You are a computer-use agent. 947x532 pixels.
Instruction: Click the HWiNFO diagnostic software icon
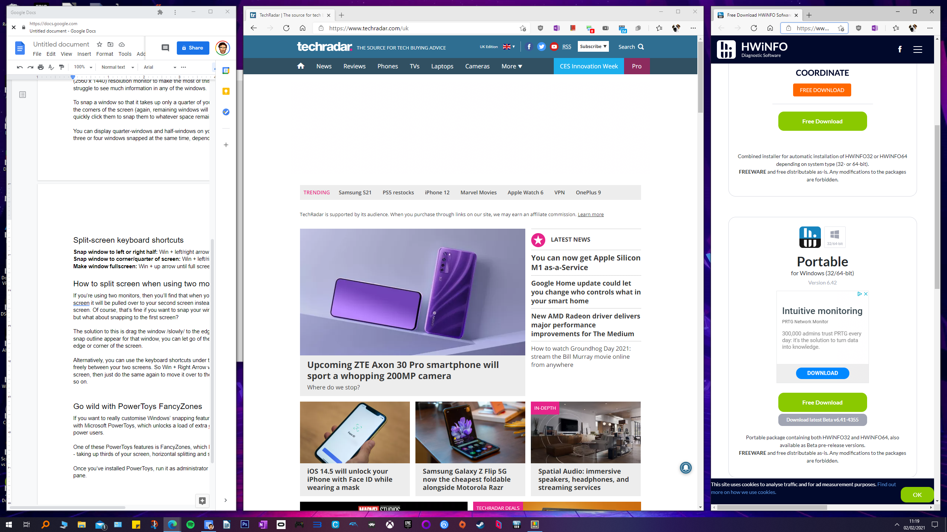(727, 50)
